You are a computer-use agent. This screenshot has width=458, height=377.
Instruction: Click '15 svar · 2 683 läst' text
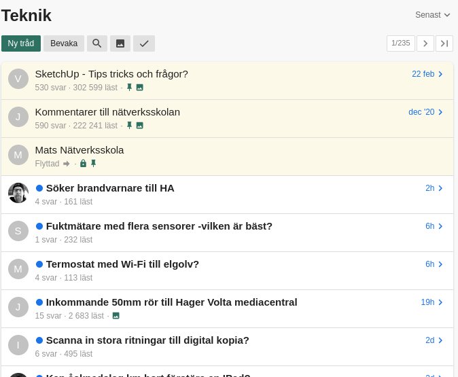69,316
